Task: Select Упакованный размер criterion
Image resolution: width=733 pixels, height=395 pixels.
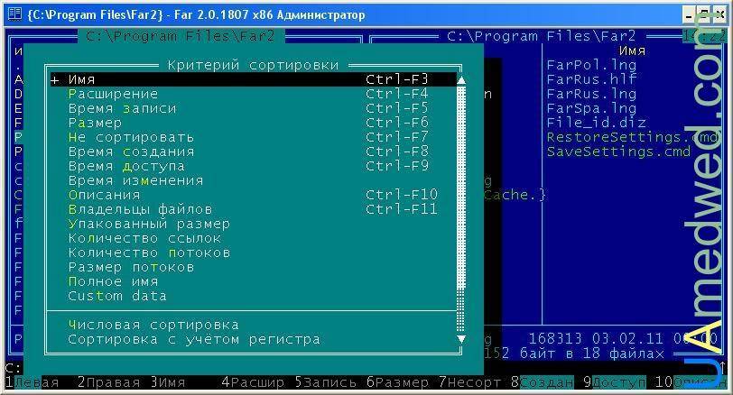Action: click(253, 224)
